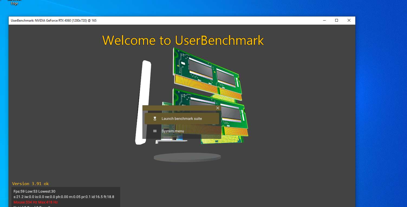The image size is (407, 207).
Task: Click the "Version 3.91 ok" text
Action: (x=30, y=184)
